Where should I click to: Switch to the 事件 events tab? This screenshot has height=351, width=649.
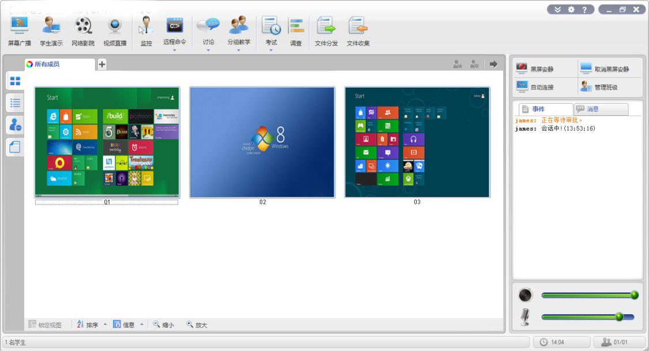tap(546, 109)
